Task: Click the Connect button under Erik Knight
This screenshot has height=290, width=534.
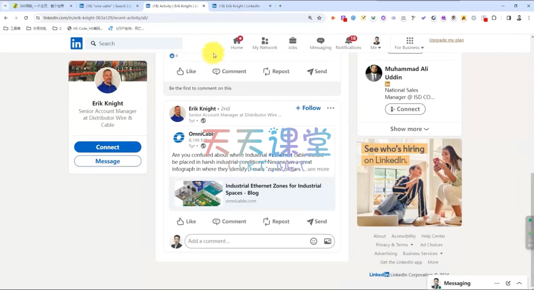Action: [x=107, y=147]
